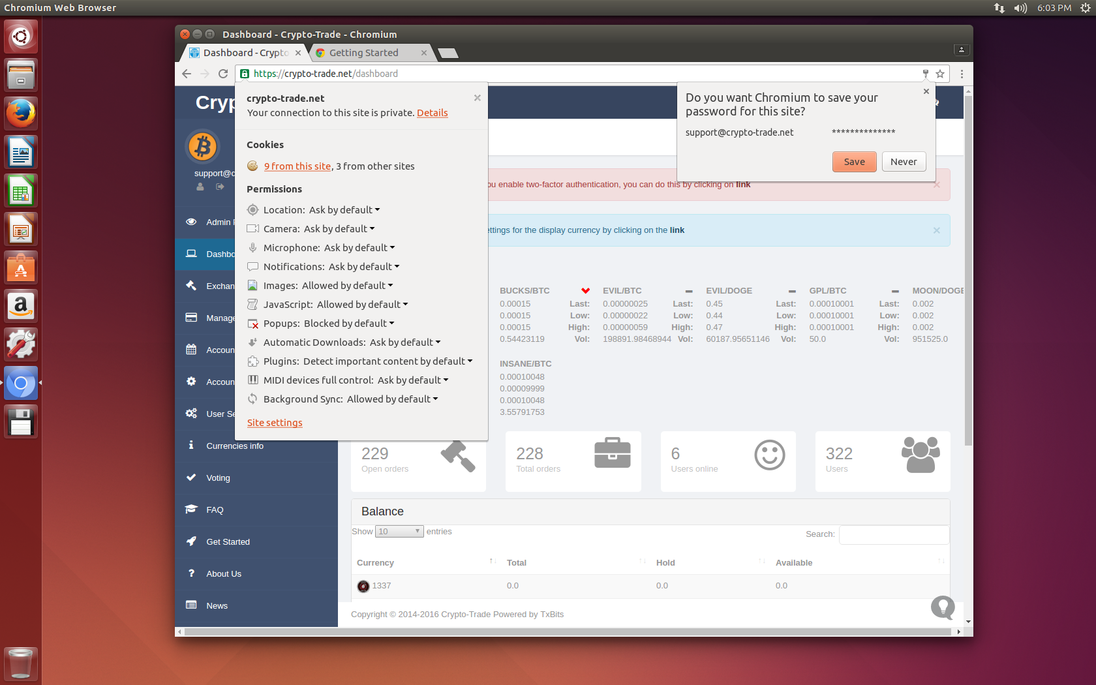Click the link in display currency alert

click(677, 230)
